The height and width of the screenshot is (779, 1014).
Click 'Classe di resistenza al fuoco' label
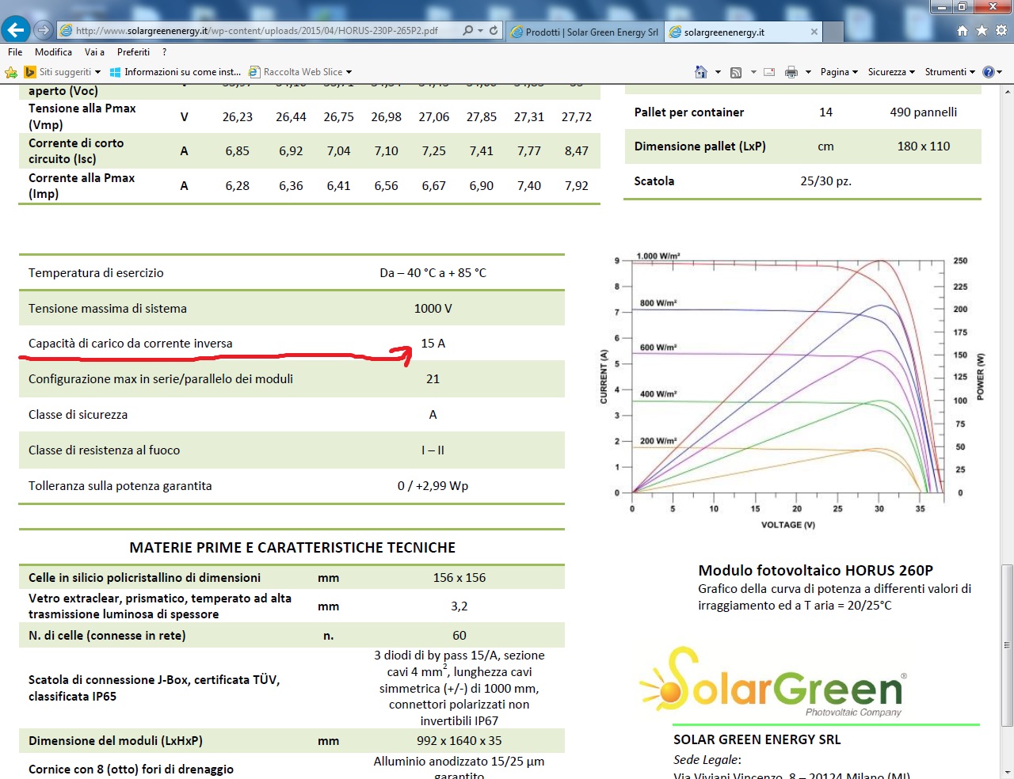pos(104,450)
